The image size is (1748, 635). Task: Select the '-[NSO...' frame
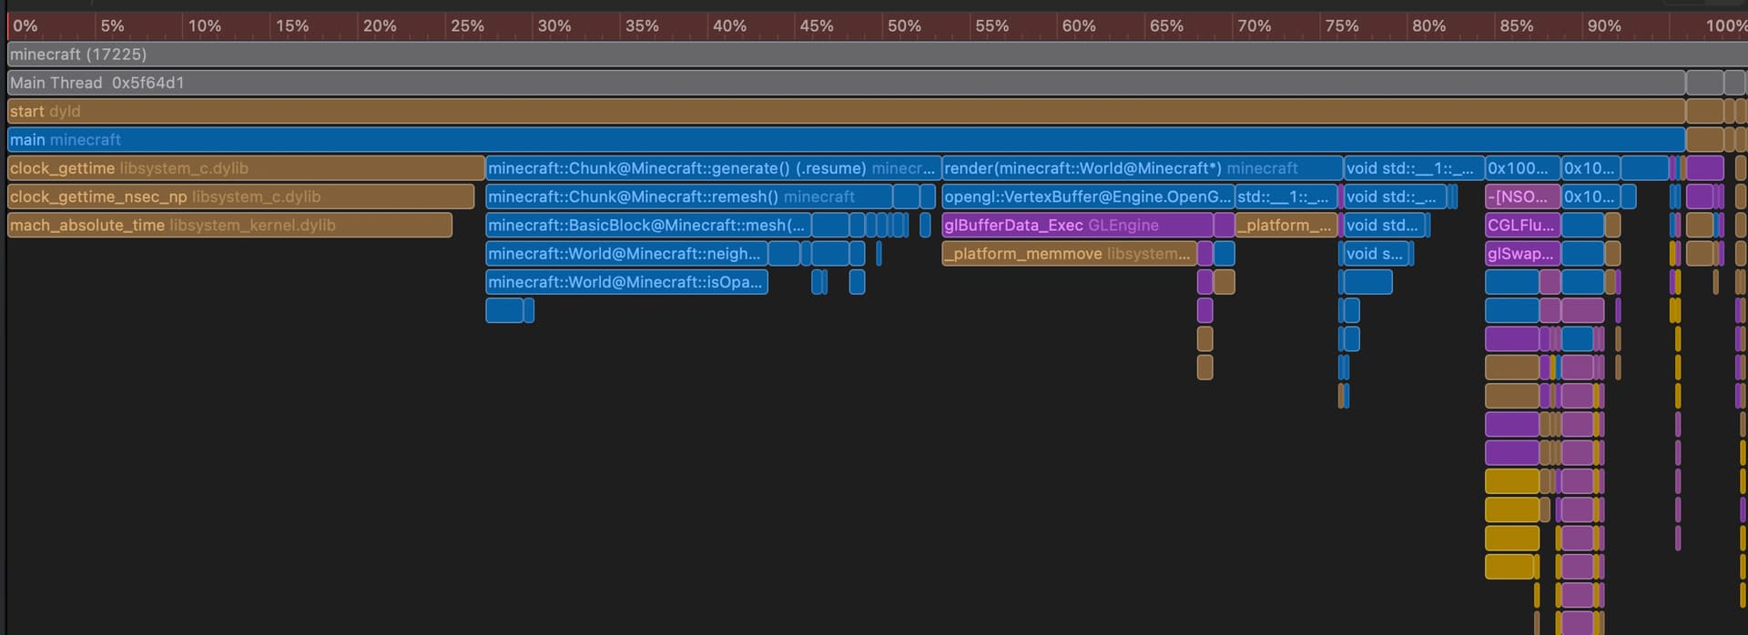1522,197
